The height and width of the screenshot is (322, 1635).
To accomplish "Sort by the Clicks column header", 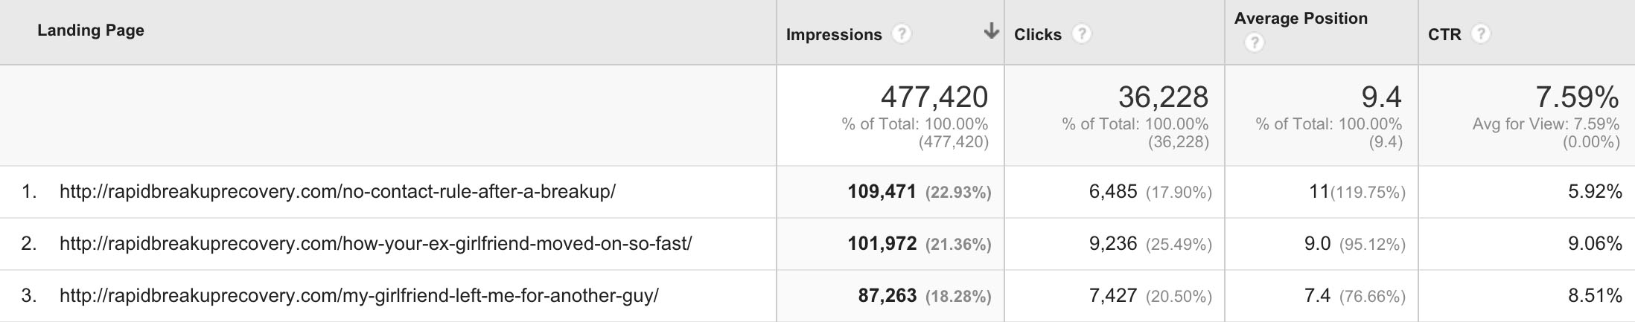I will point(1037,34).
